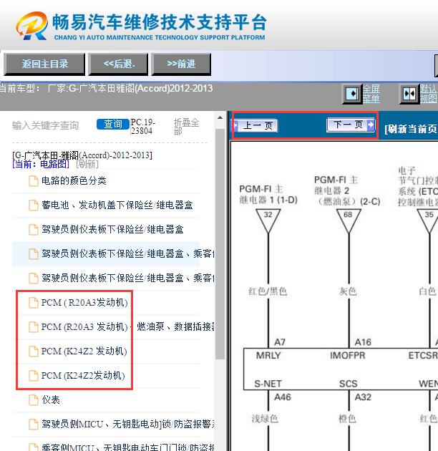Viewport: 438px width, 451px height.
Task: Focus the 输入关键字查询 search field
Action: pos(45,125)
